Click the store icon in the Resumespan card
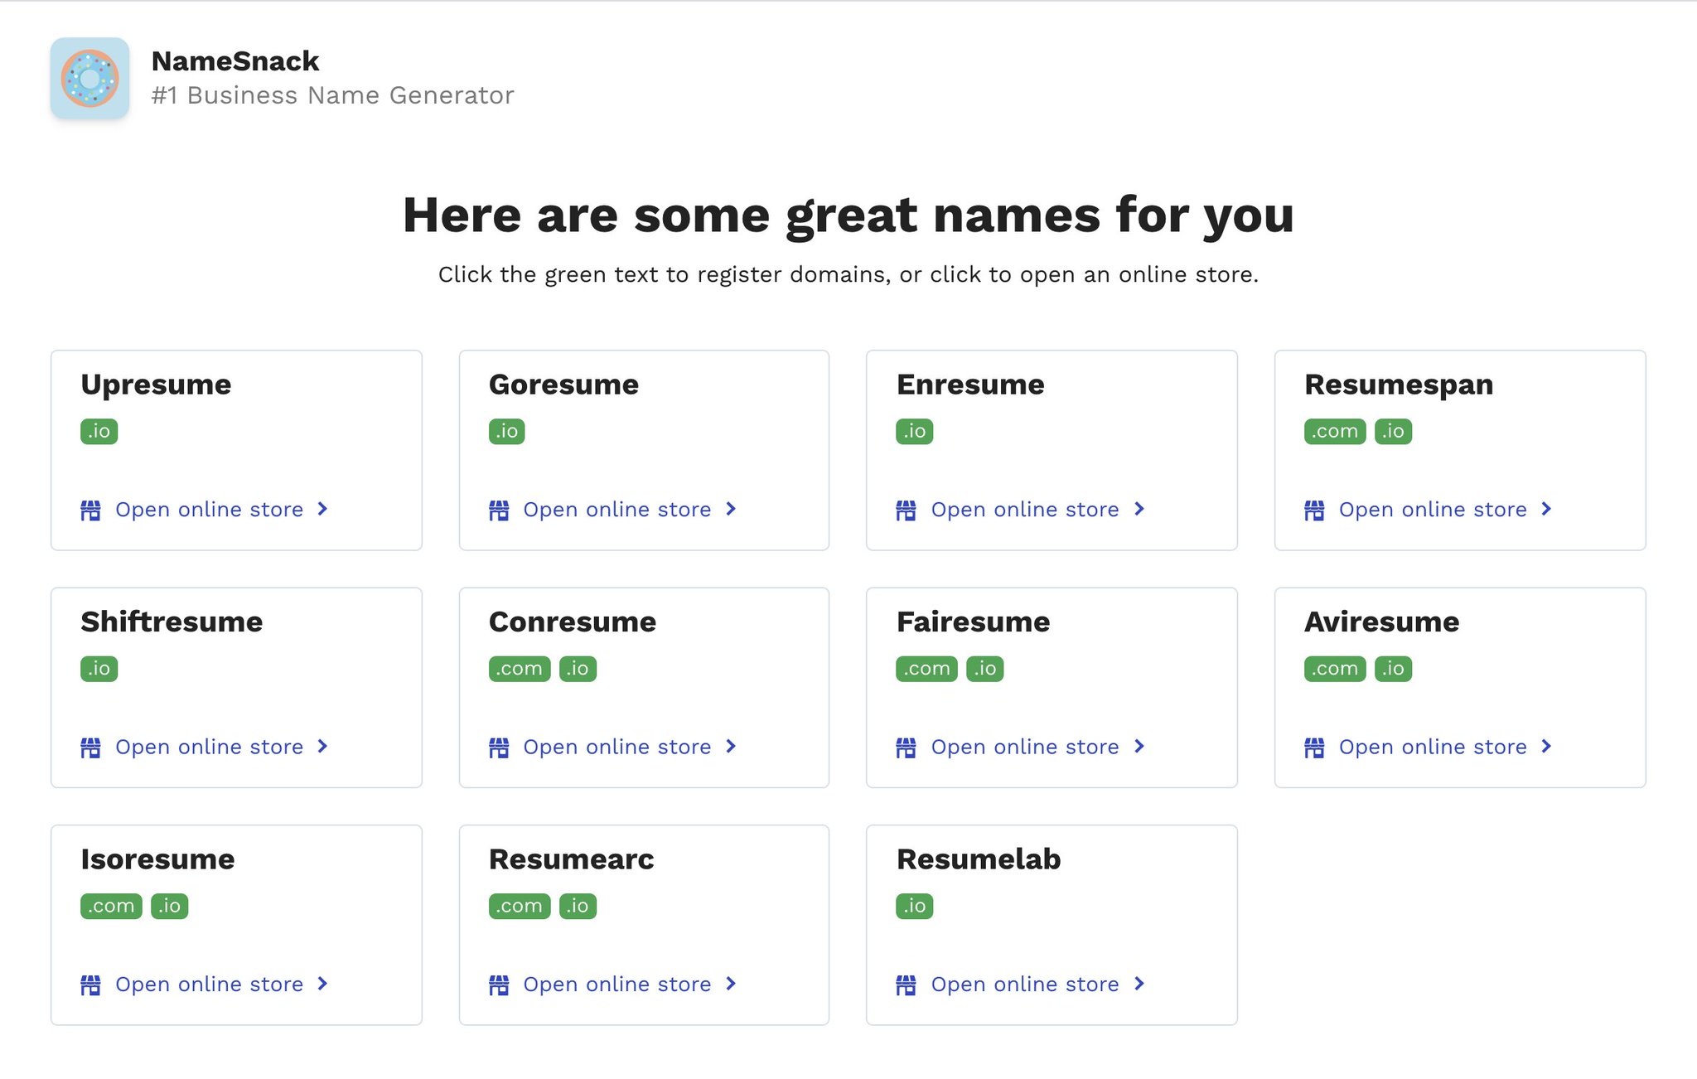1697x1079 pixels. coord(1313,510)
